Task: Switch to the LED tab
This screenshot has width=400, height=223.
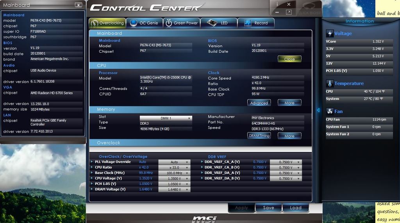Action: pyautogui.click(x=219, y=23)
